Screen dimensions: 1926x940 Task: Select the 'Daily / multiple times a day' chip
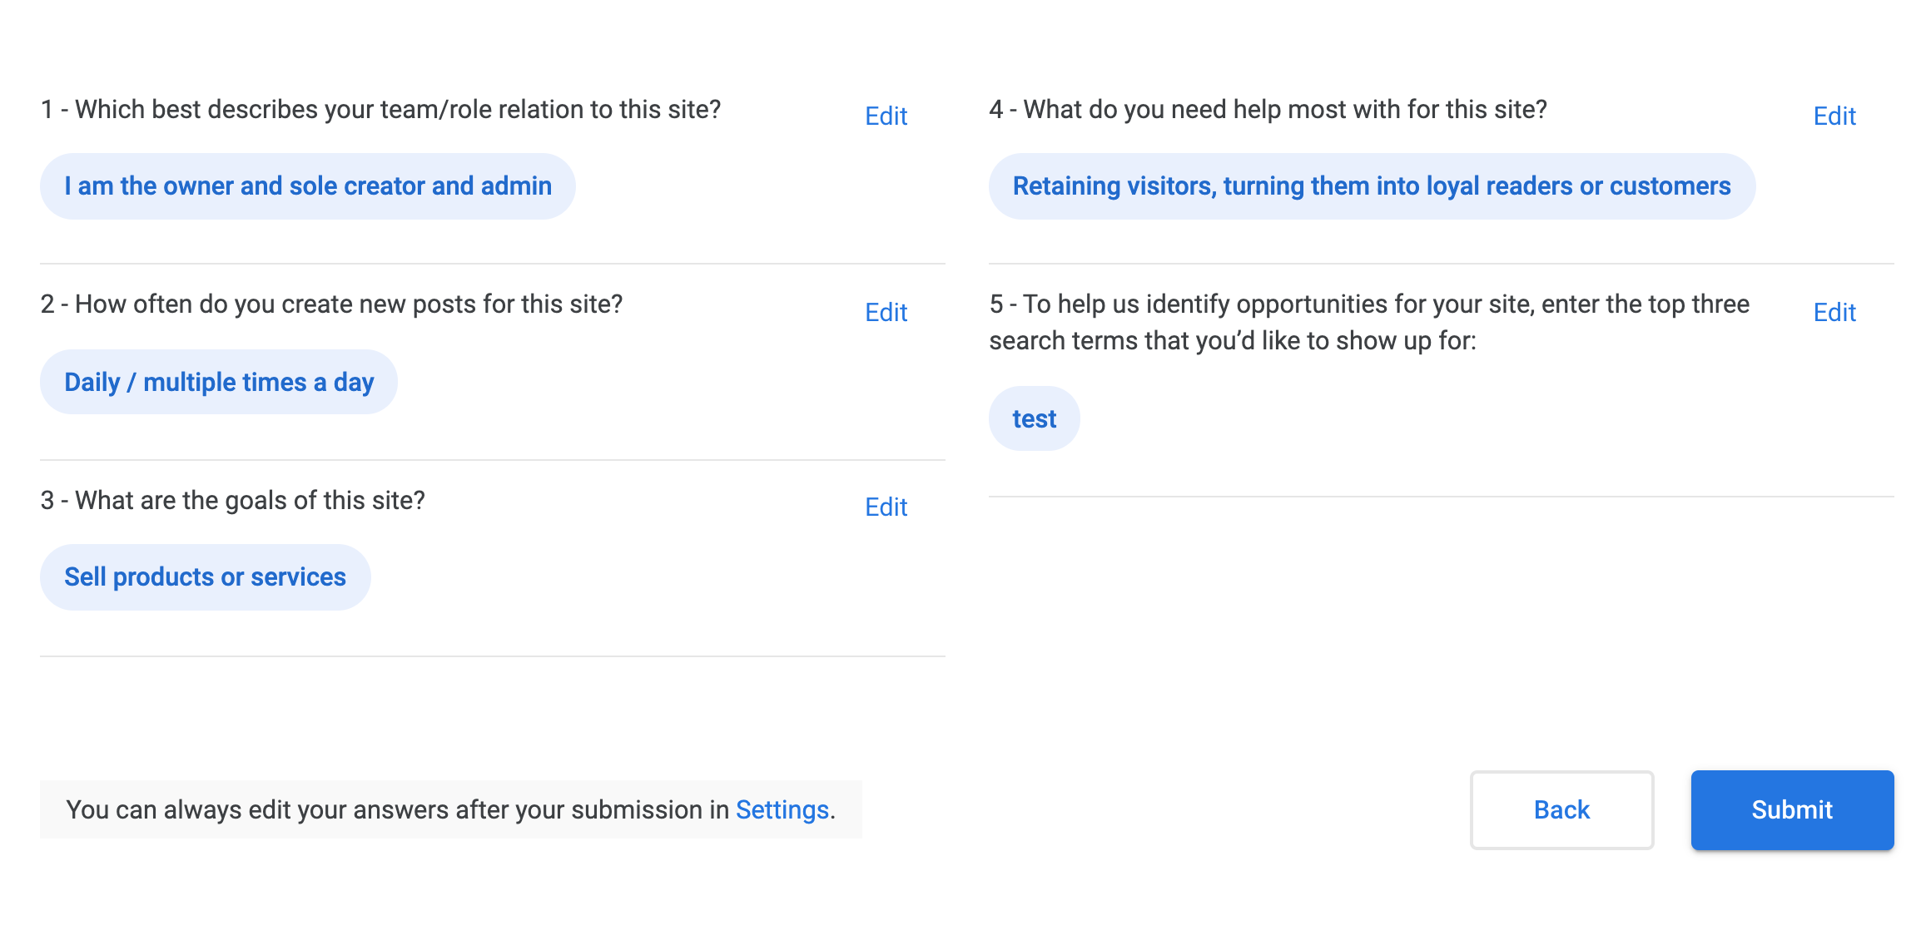pos(219,382)
